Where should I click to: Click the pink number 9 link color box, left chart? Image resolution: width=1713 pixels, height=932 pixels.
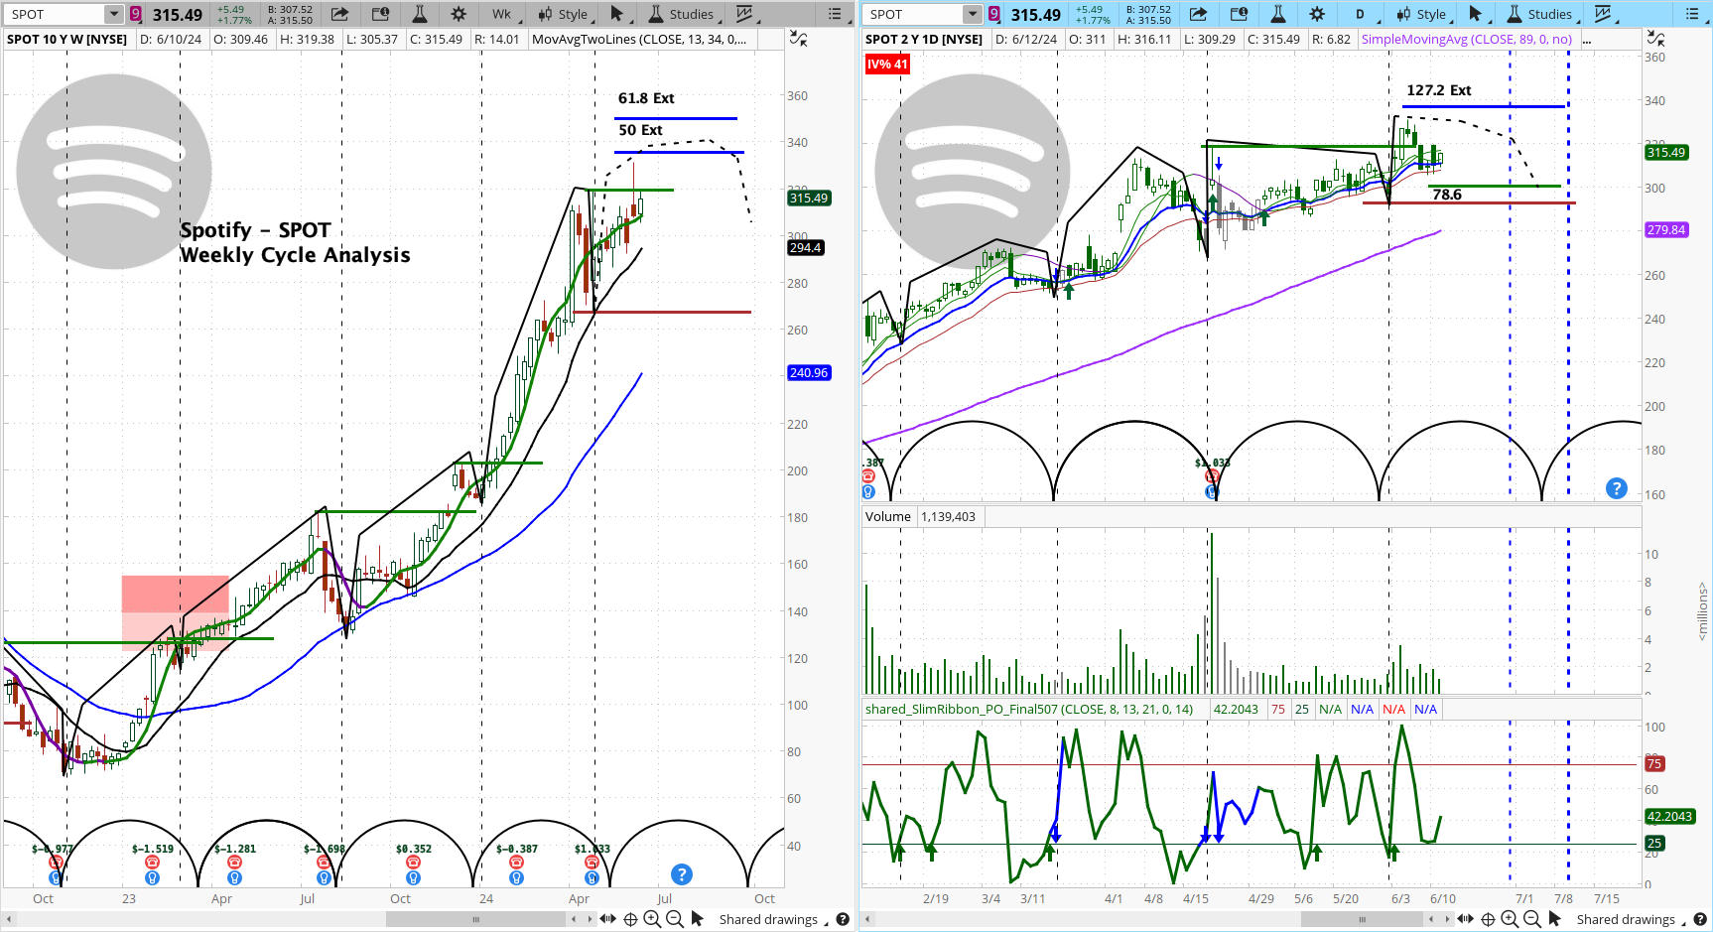tap(136, 14)
